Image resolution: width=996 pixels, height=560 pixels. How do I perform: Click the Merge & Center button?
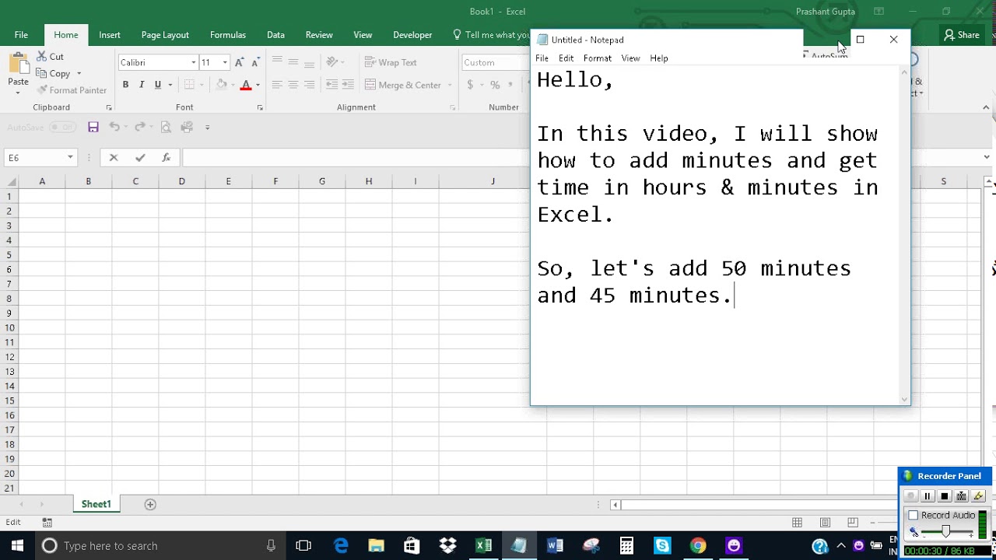click(403, 85)
